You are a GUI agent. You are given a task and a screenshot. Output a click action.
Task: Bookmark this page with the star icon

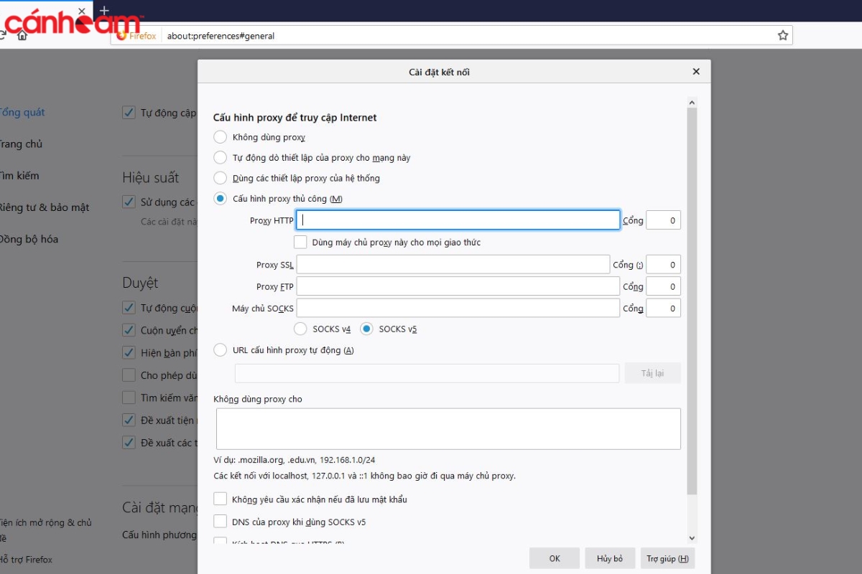pyautogui.click(x=783, y=35)
